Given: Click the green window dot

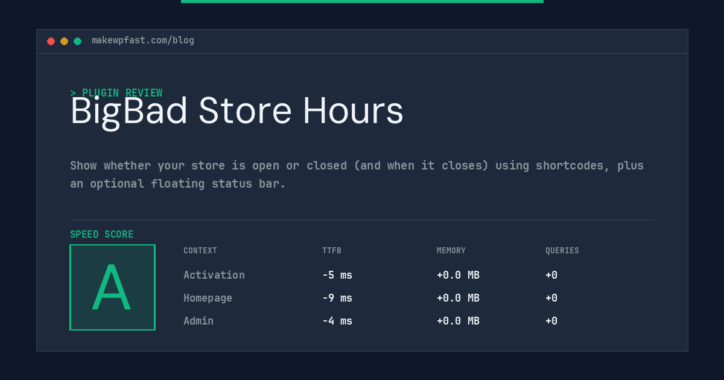Looking at the screenshot, I should pyautogui.click(x=77, y=41).
